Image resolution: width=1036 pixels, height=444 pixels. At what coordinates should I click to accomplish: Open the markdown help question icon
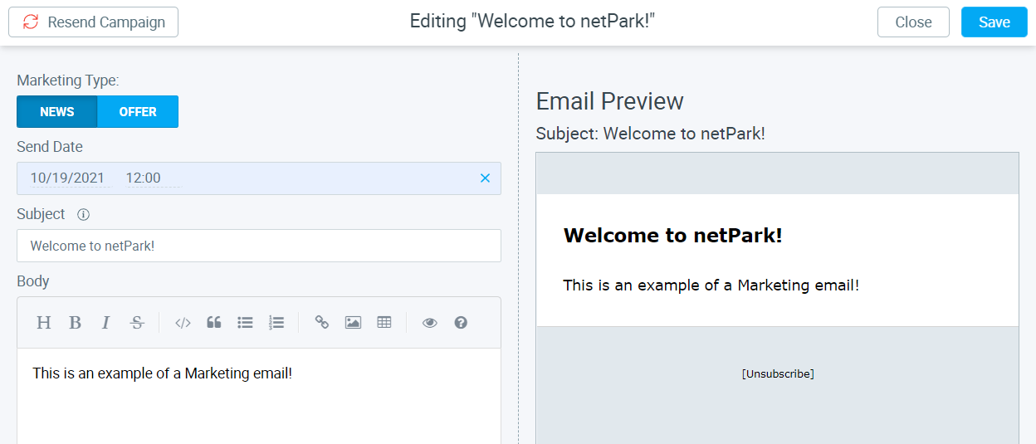click(461, 323)
